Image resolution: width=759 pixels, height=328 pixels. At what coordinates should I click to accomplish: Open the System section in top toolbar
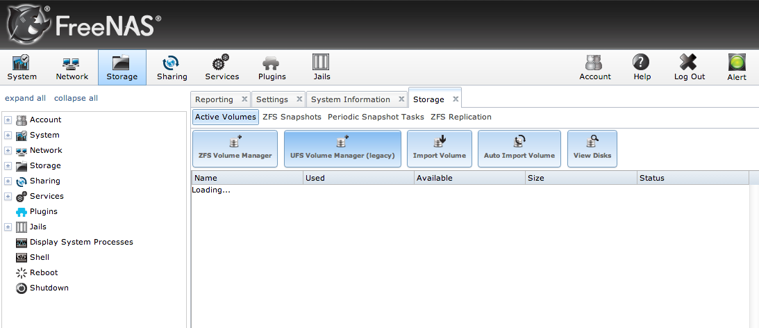22,67
